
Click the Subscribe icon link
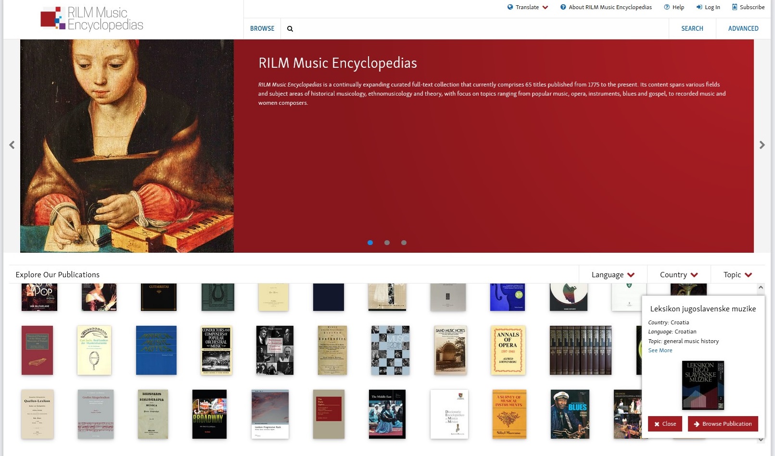point(748,7)
